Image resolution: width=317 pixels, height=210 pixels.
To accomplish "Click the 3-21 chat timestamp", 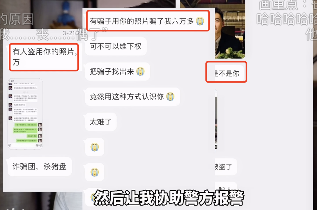I will click(x=69, y=33).
